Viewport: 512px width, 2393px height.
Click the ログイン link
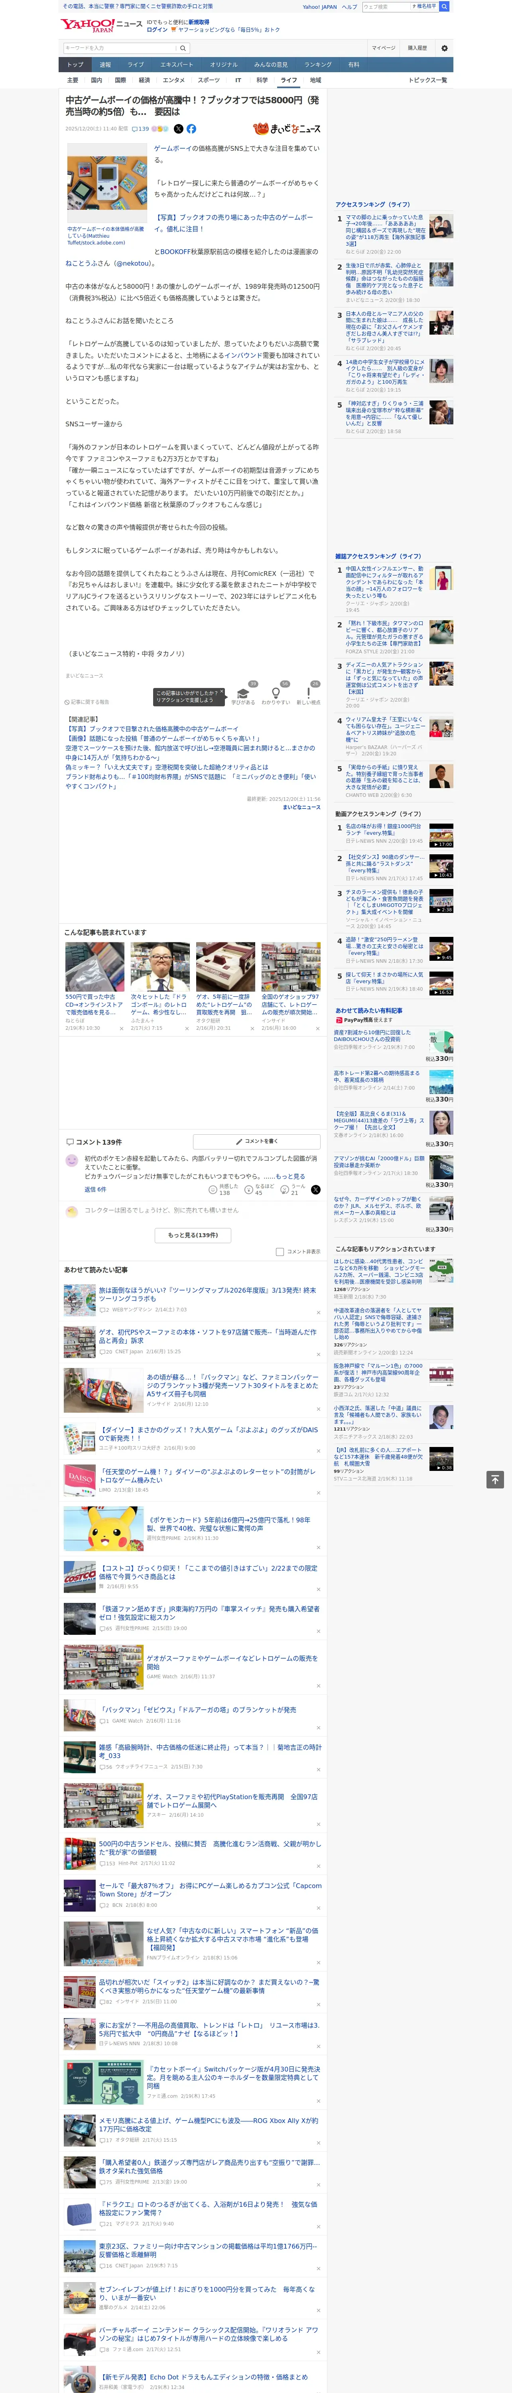[x=157, y=30]
